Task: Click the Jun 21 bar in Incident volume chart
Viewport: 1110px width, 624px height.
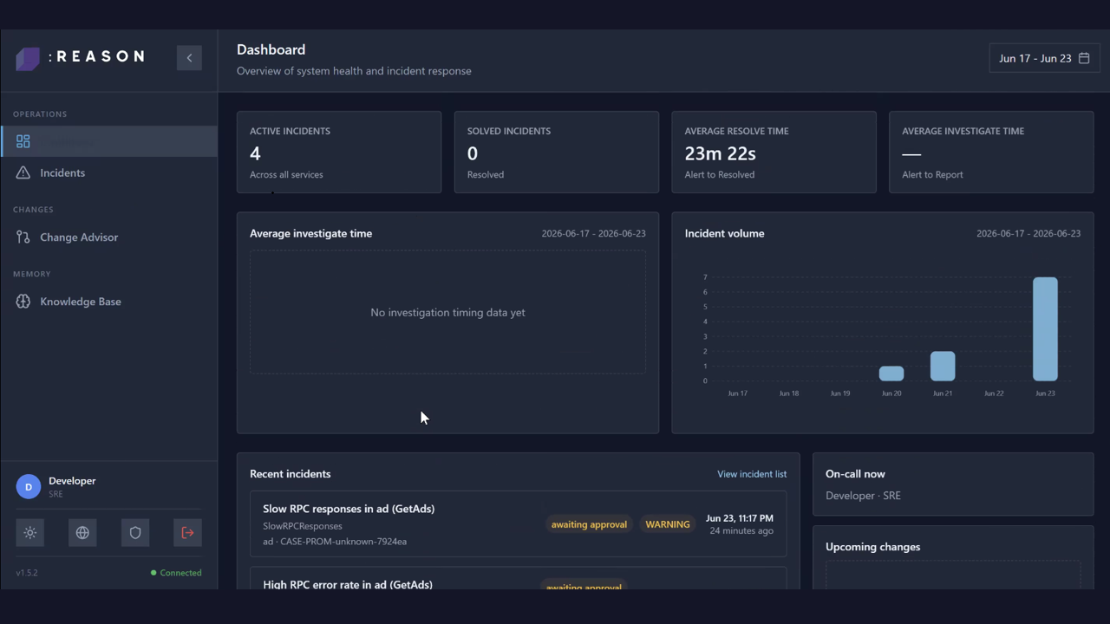Action: pos(943,367)
